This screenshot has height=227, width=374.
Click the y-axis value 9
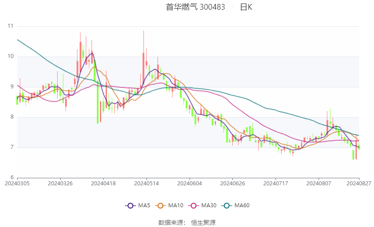(x=12, y=86)
